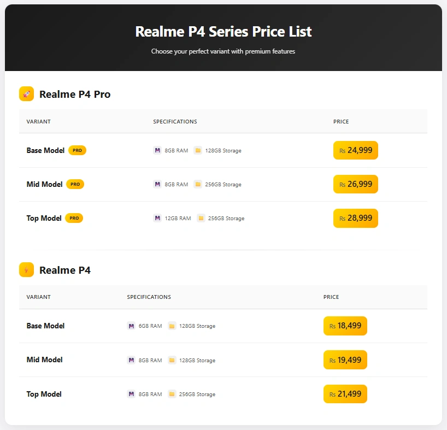Click storage folder icon in P4 Base Model row

point(172,326)
